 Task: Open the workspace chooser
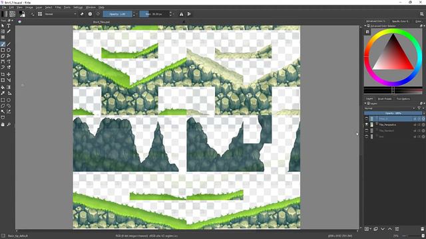[x=421, y=14]
